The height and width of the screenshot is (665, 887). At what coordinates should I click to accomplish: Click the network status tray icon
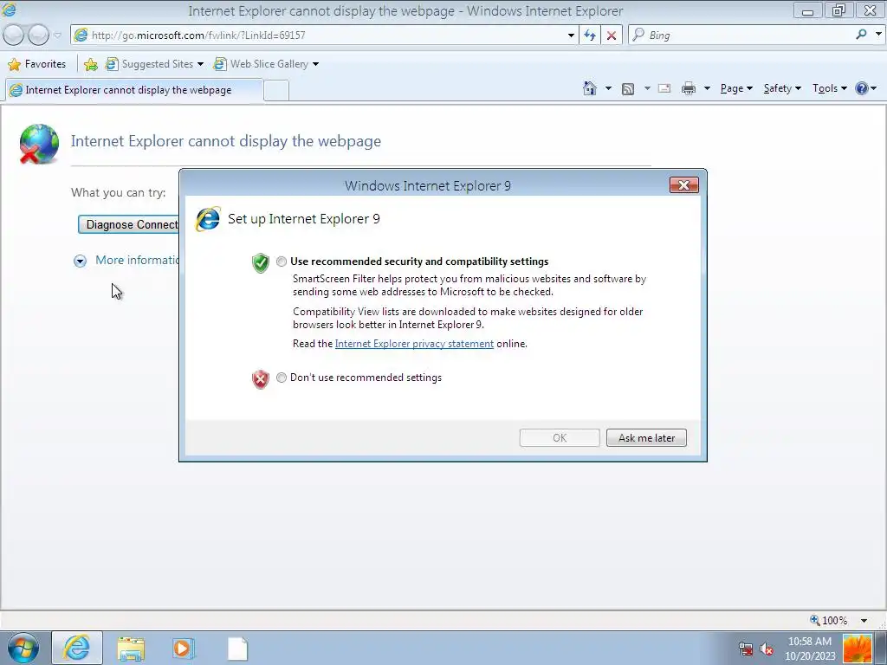(746, 649)
